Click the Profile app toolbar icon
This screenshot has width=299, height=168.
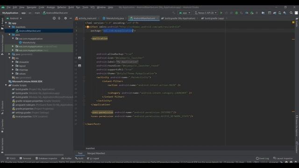click(x=247, y=13)
